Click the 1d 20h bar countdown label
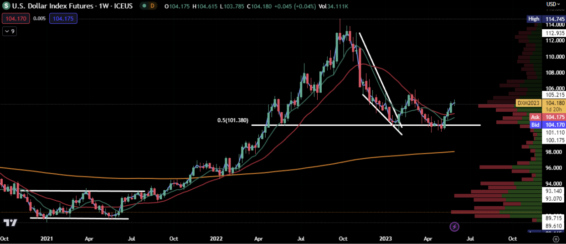The width and height of the screenshot is (566, 244). click(553, 110)
